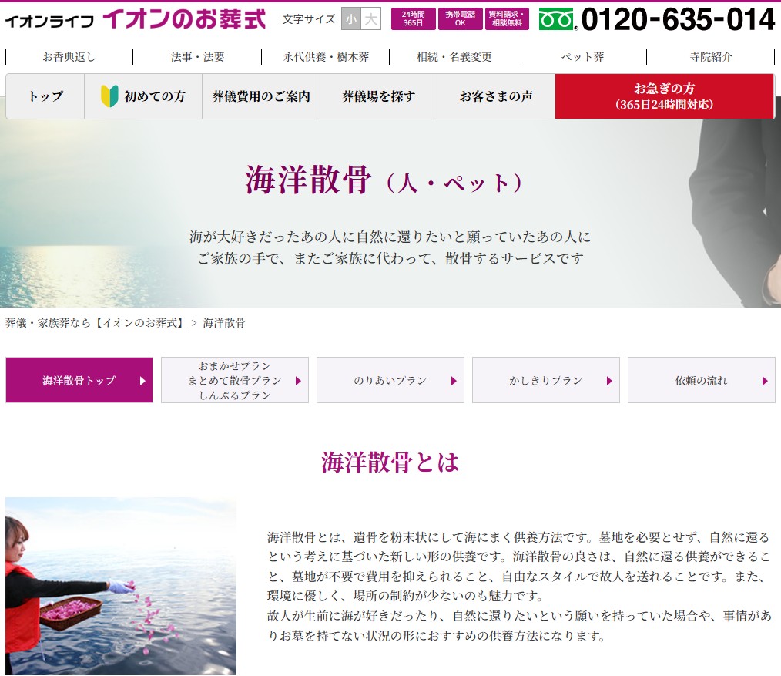The width and height of the screenshot is (781, 676).
Task: Click breadcrumb link 葬儀・家族葬なら【イオンのお葬式】
Action: tap(96, 323)
